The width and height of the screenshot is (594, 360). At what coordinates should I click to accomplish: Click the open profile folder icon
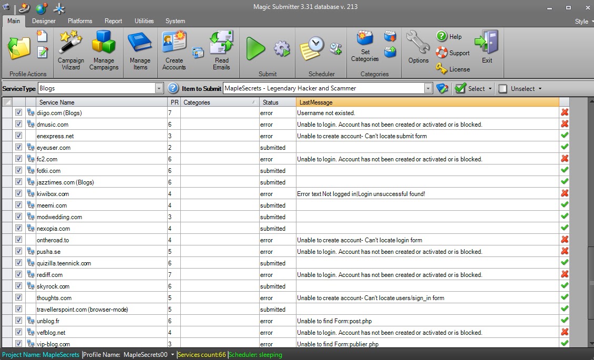point(18,48)
